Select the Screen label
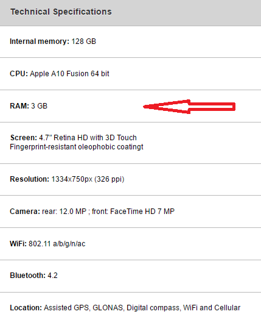Screen dimensions: 261x320 pyautogui.click(x=24, y=138)
